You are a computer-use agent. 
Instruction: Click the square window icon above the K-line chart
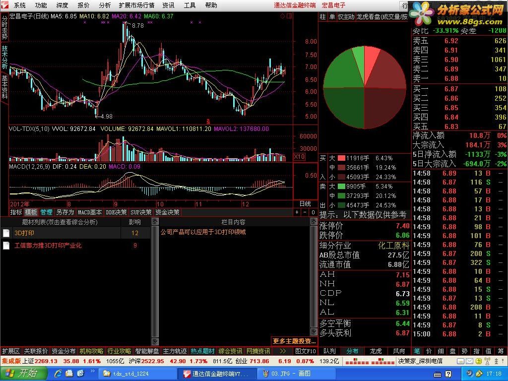(x=289, y=16)
